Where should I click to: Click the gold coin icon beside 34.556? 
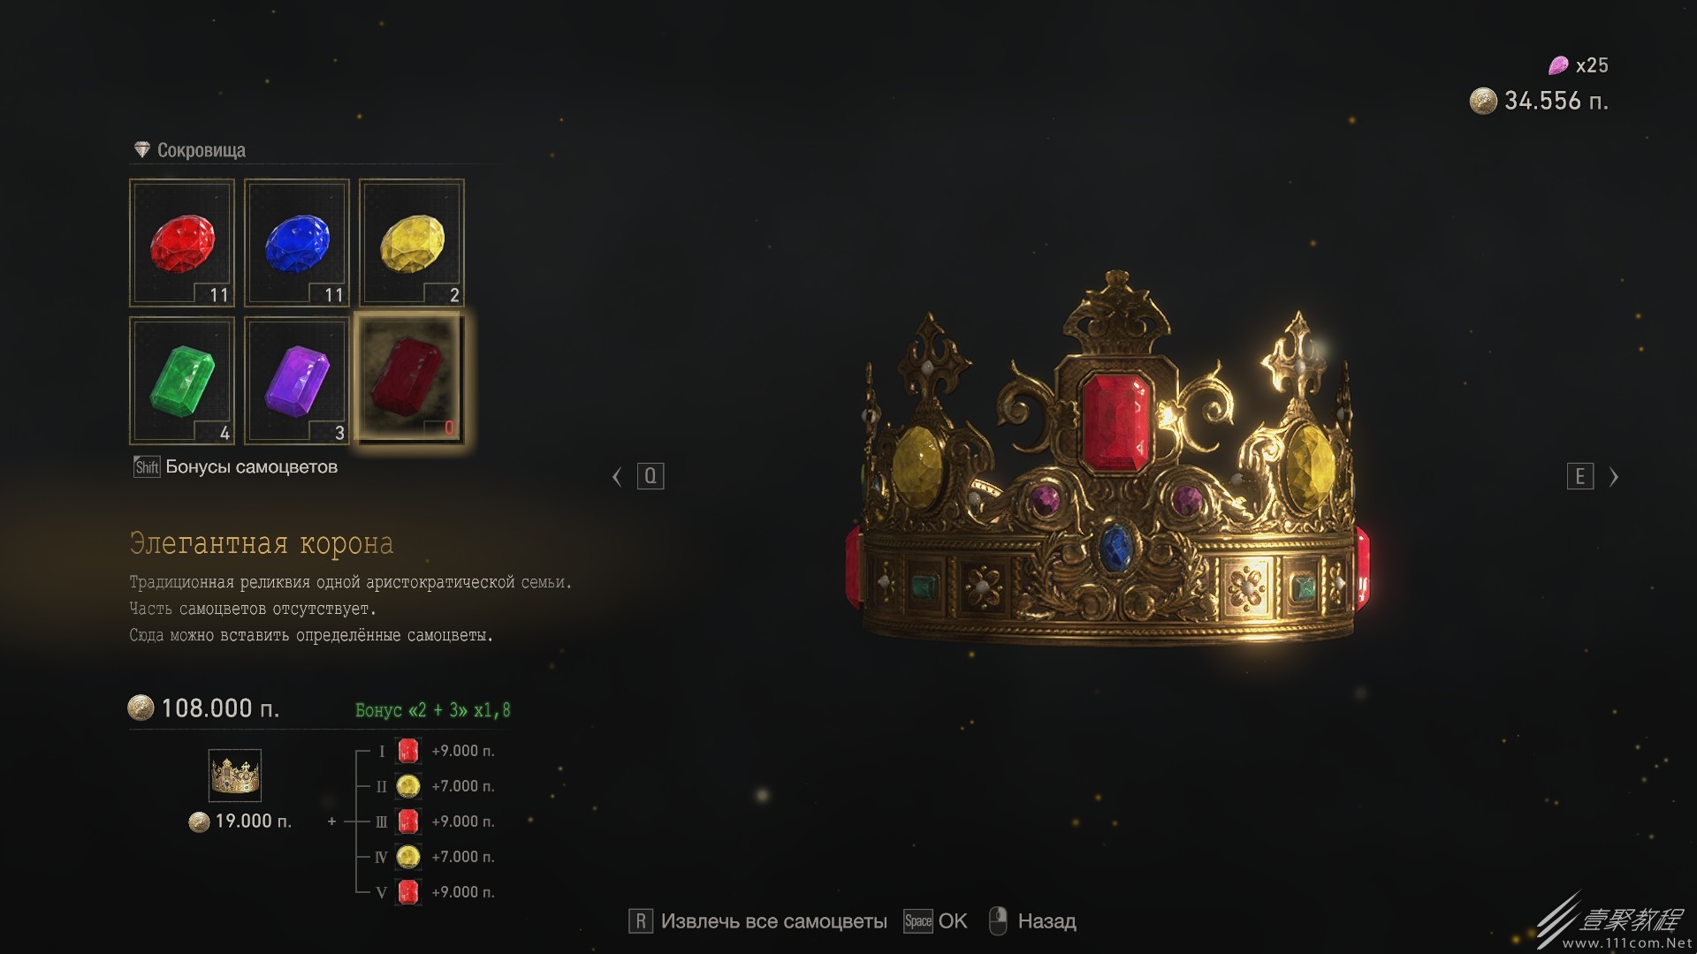pyautogui.click(x=1483, y=102)
